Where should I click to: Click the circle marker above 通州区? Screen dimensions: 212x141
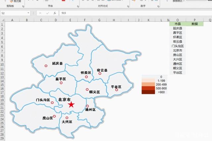[87, 106]
